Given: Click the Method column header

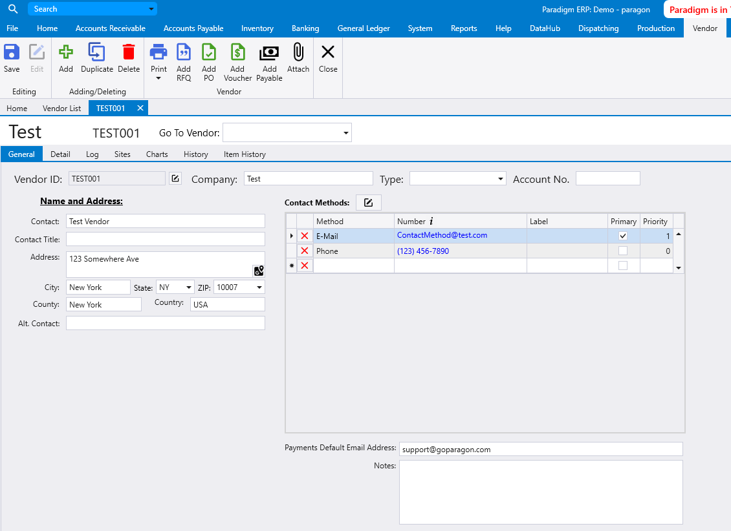Looking at the screenshot, I should [354, 221].
